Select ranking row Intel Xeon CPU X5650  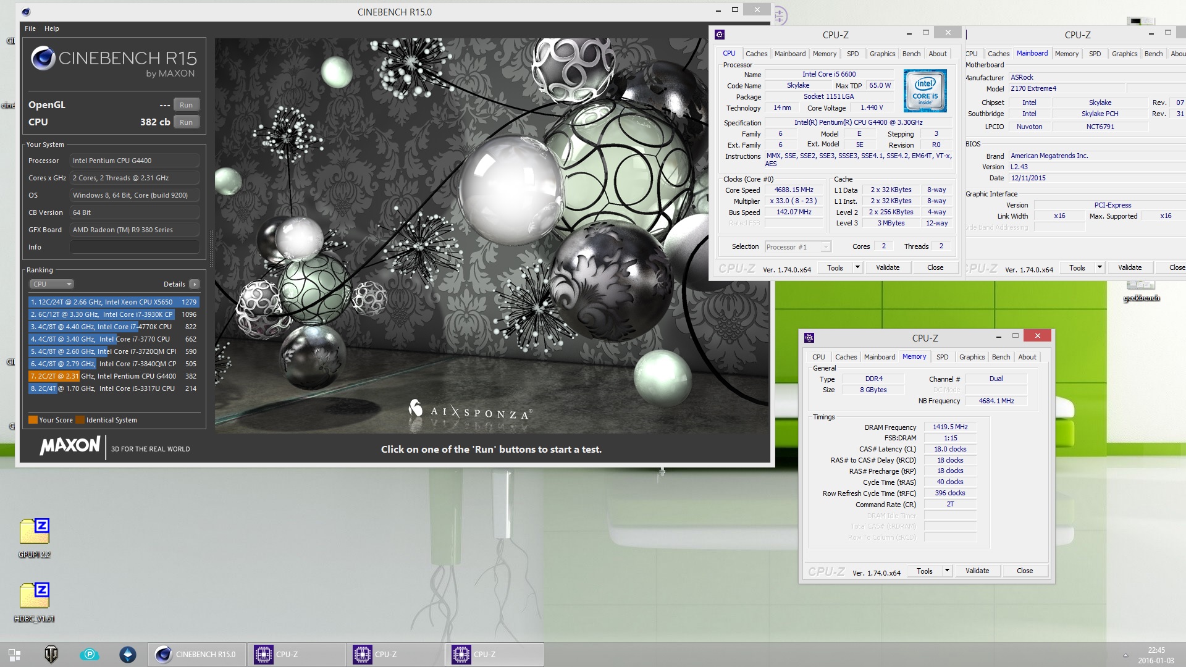[x=114, y=302]
